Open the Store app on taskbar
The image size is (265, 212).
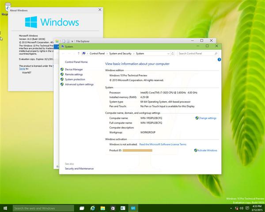[x=113, y=208]
